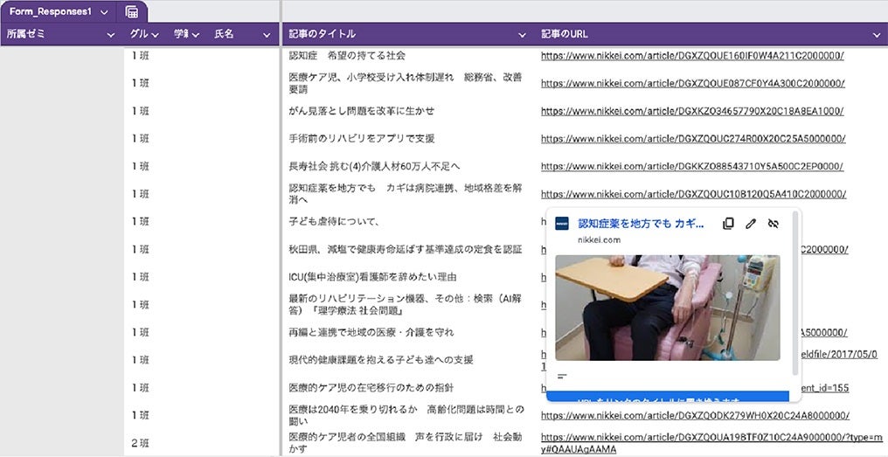Copy link icon in preview card

[728, 224]
